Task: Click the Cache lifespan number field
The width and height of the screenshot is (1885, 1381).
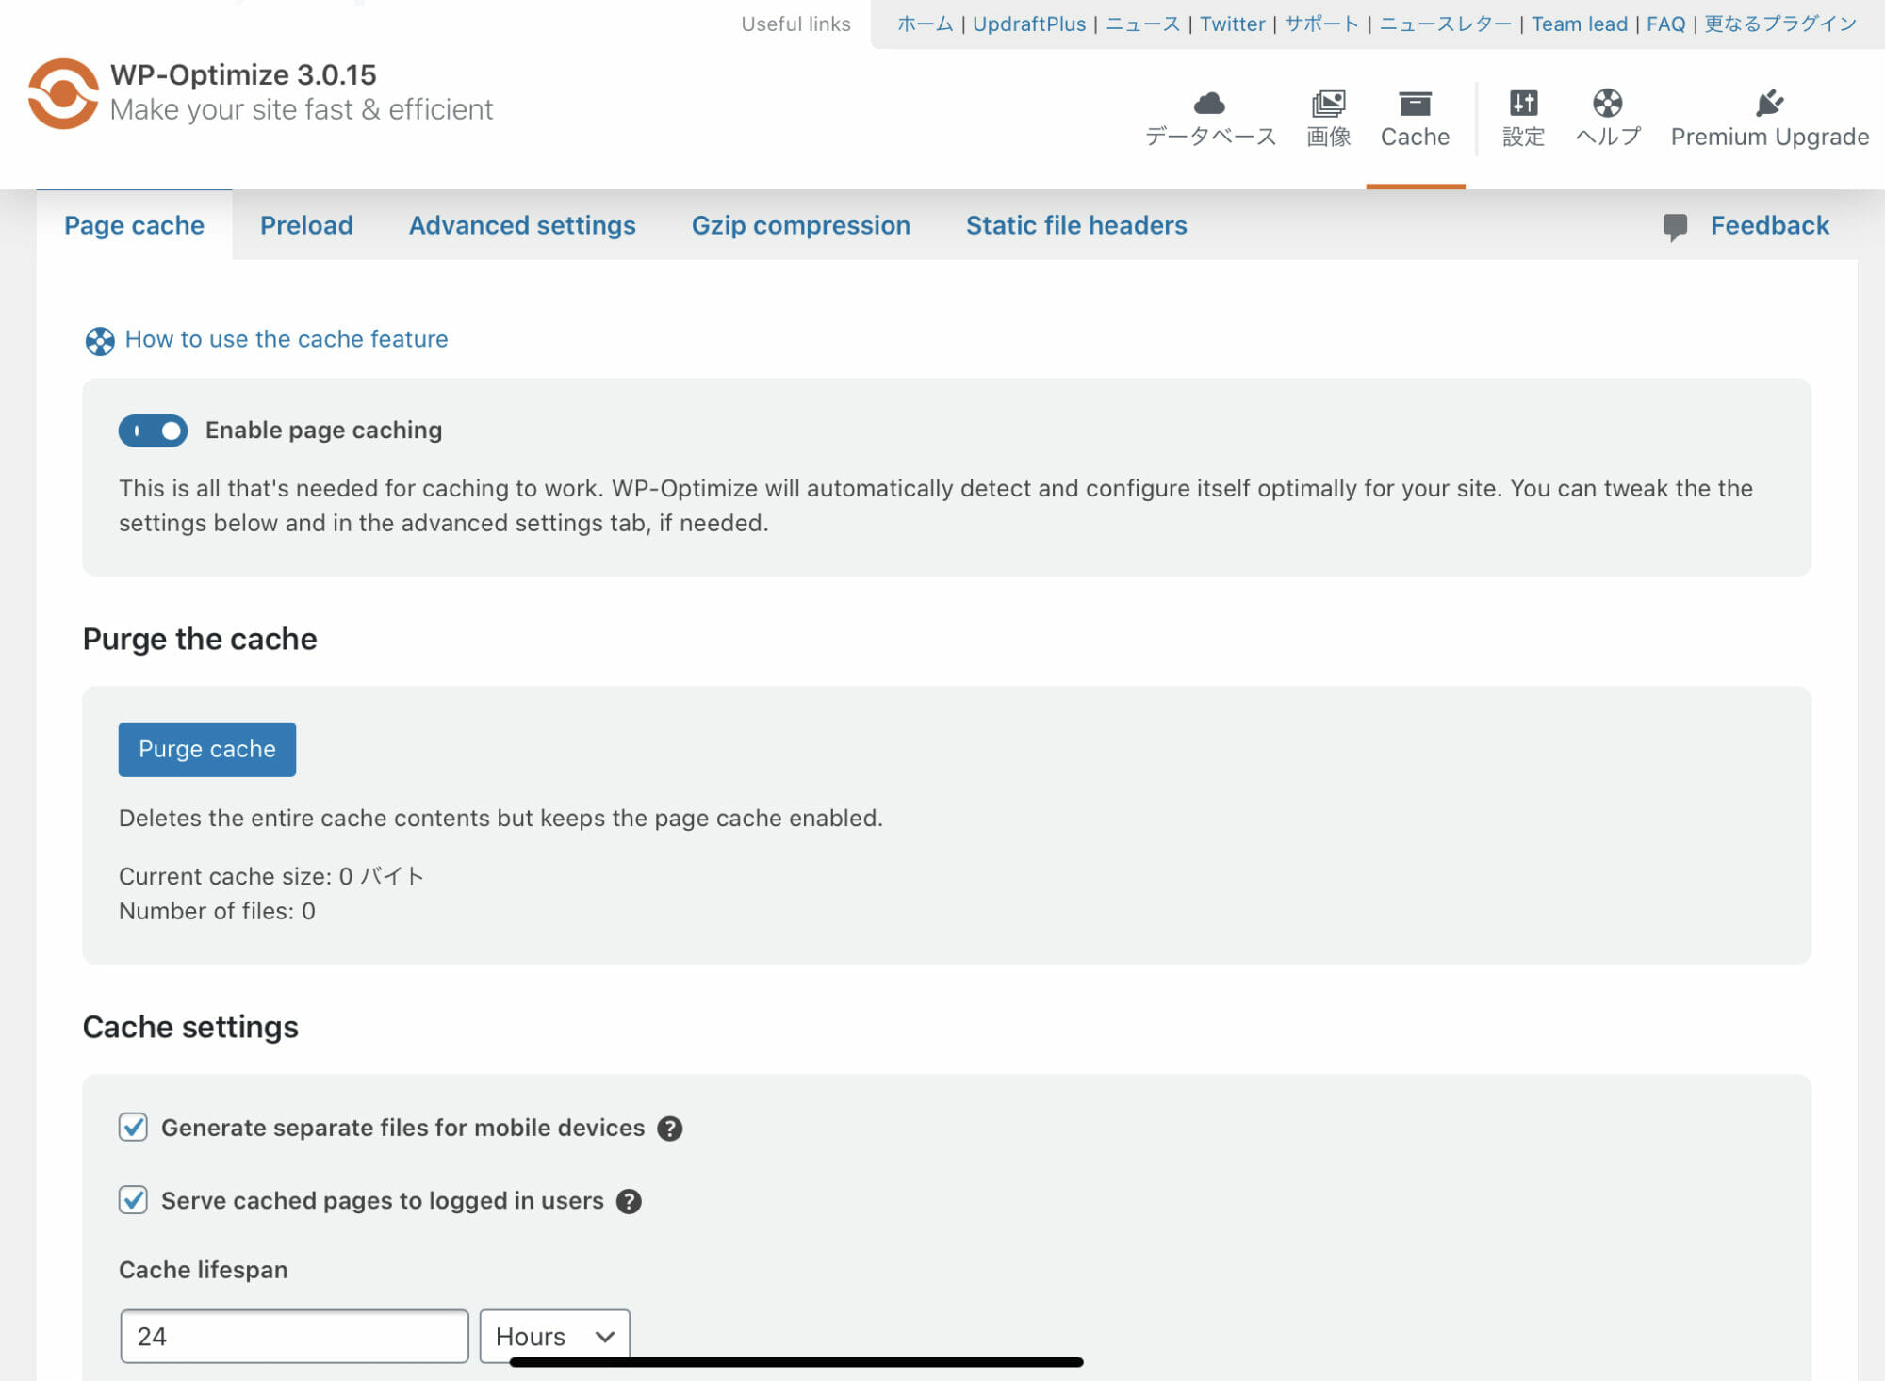Action: tap(294, 1336)
